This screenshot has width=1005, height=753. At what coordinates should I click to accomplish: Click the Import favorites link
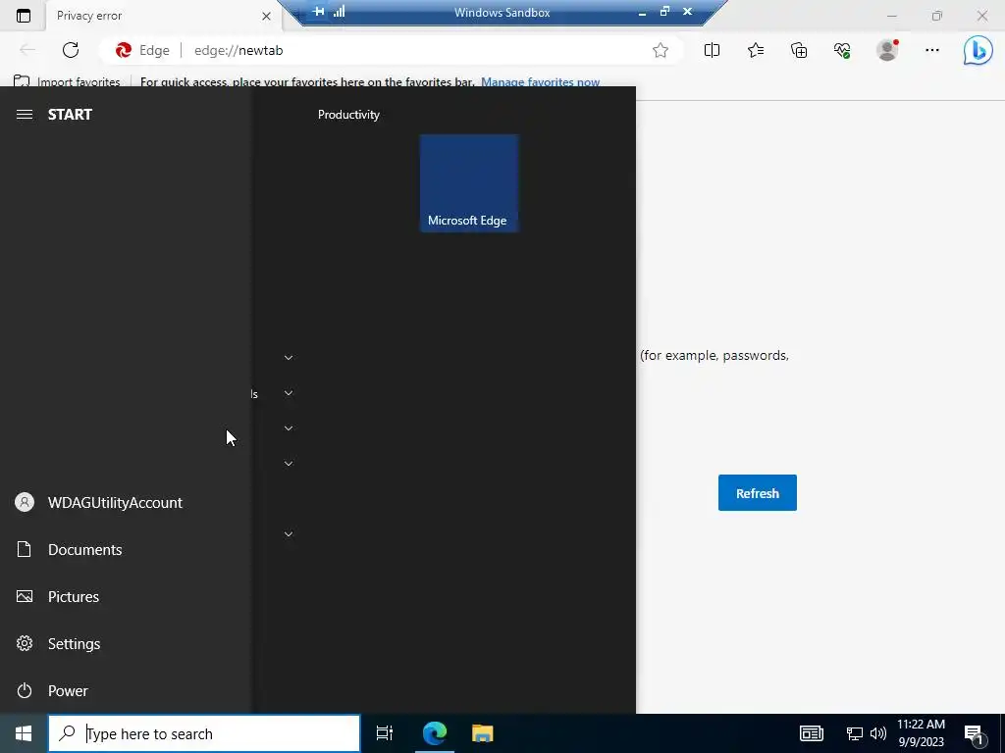67,82
